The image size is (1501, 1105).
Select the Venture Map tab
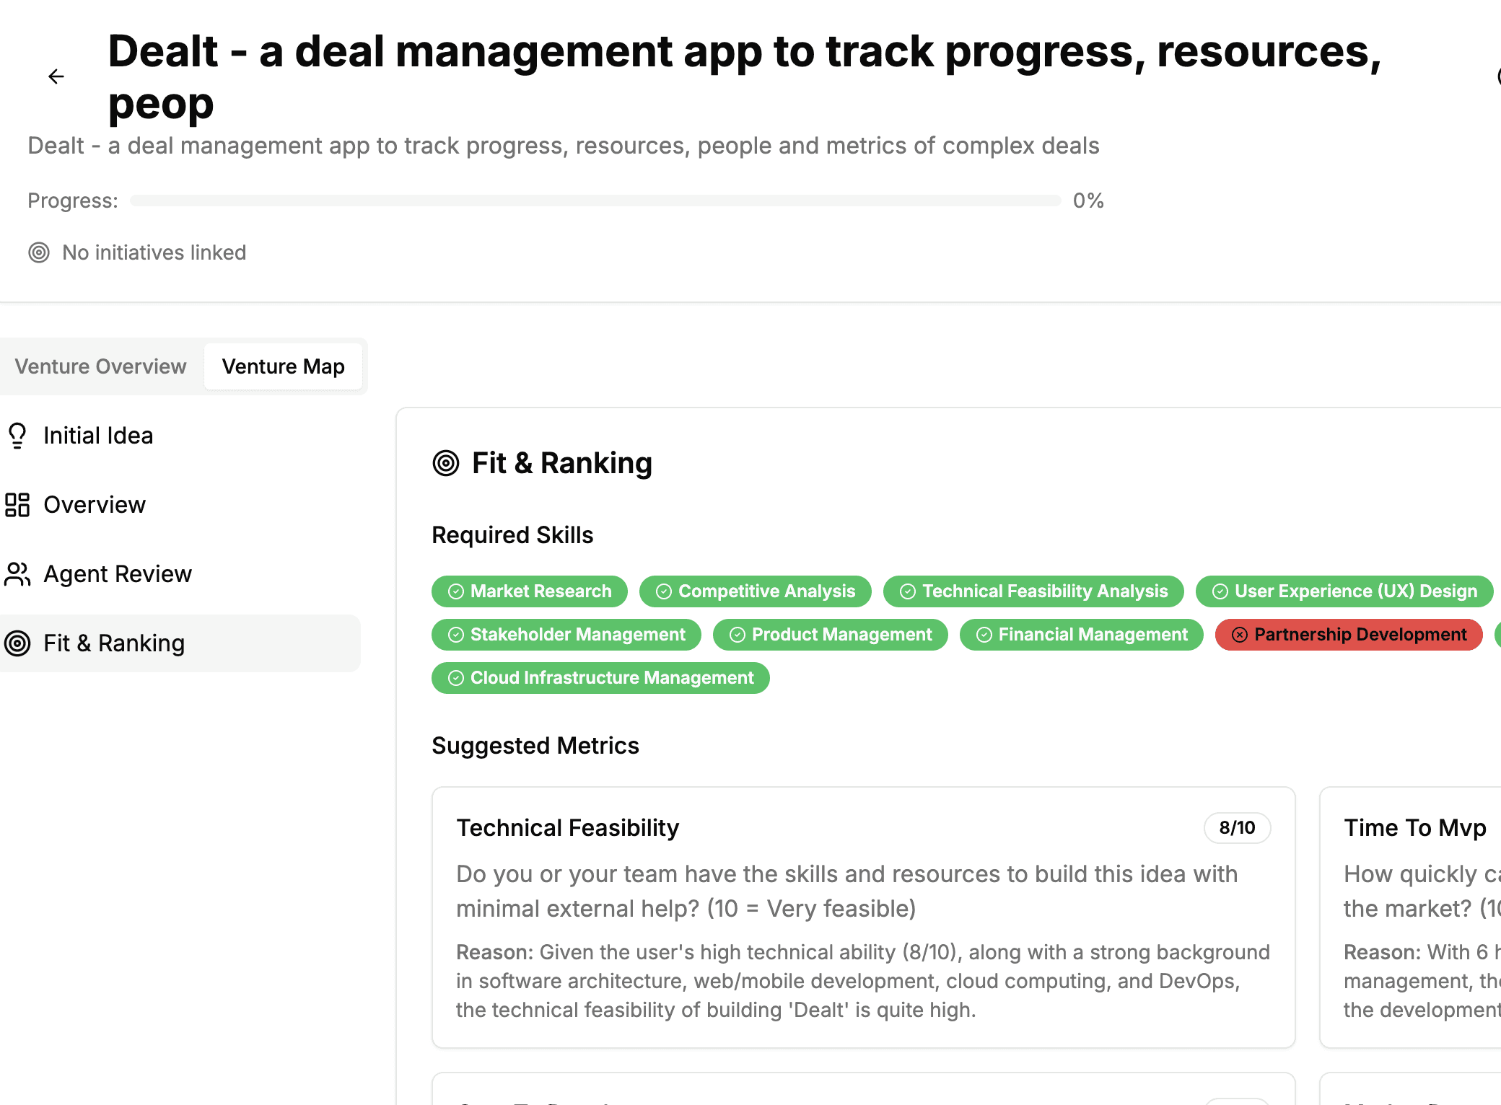pyautogui.click(x=283, y=366)
